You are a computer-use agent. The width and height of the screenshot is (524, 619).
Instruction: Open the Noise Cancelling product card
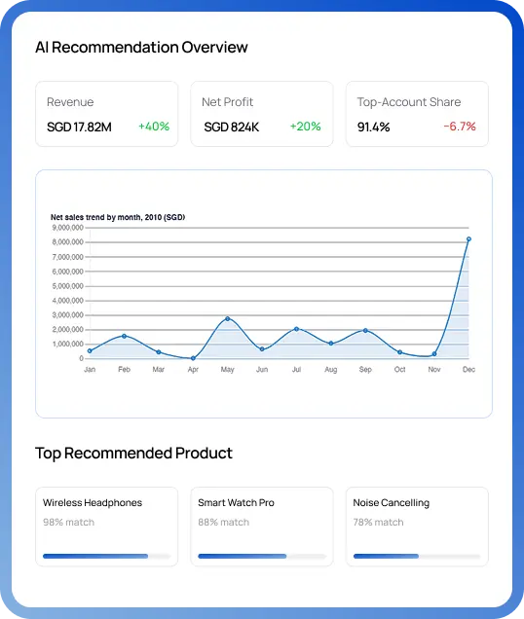(417, 527)
